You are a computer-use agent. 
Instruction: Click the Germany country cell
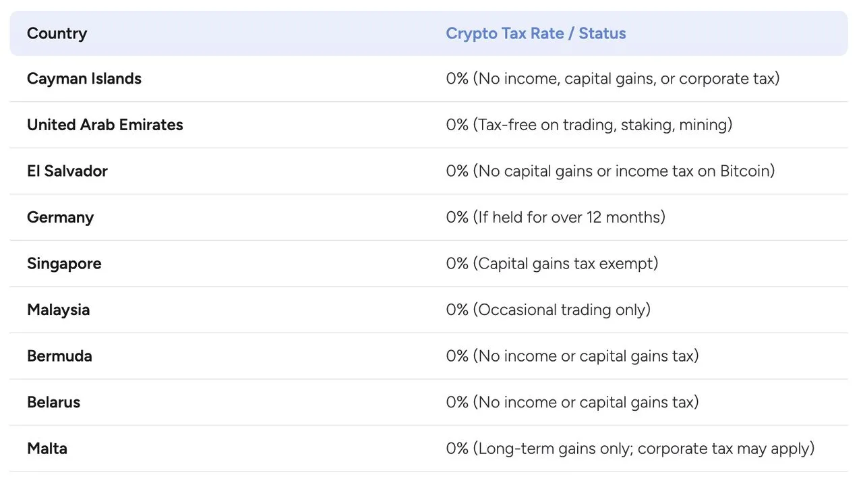point(60,217)
